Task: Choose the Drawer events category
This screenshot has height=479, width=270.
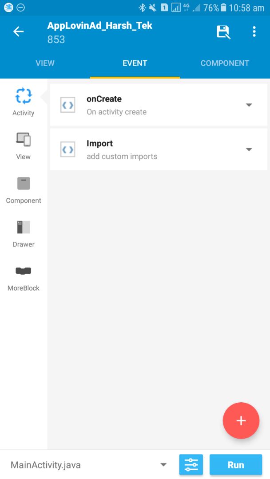Action: (24, 234)
